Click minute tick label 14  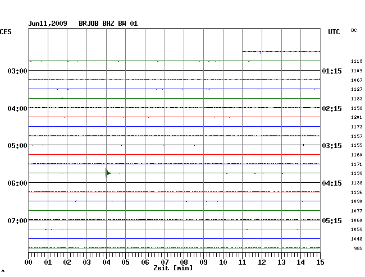(300, 262)
